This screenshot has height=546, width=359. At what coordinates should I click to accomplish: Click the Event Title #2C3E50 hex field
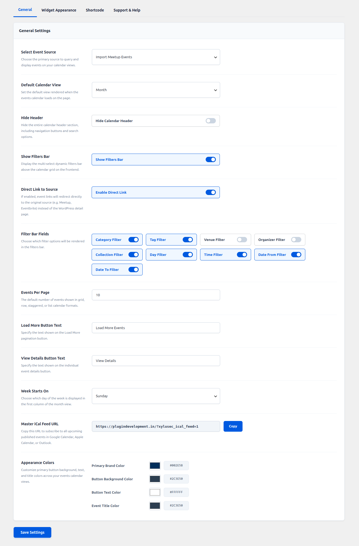[176, 506]
